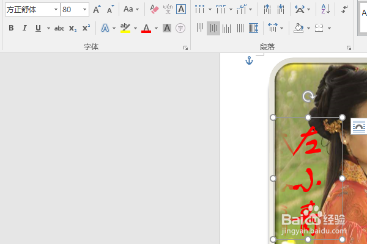367x244 pixels.
Task: Increase font size with the grow font icon
Action: click(x=97, y=9)
